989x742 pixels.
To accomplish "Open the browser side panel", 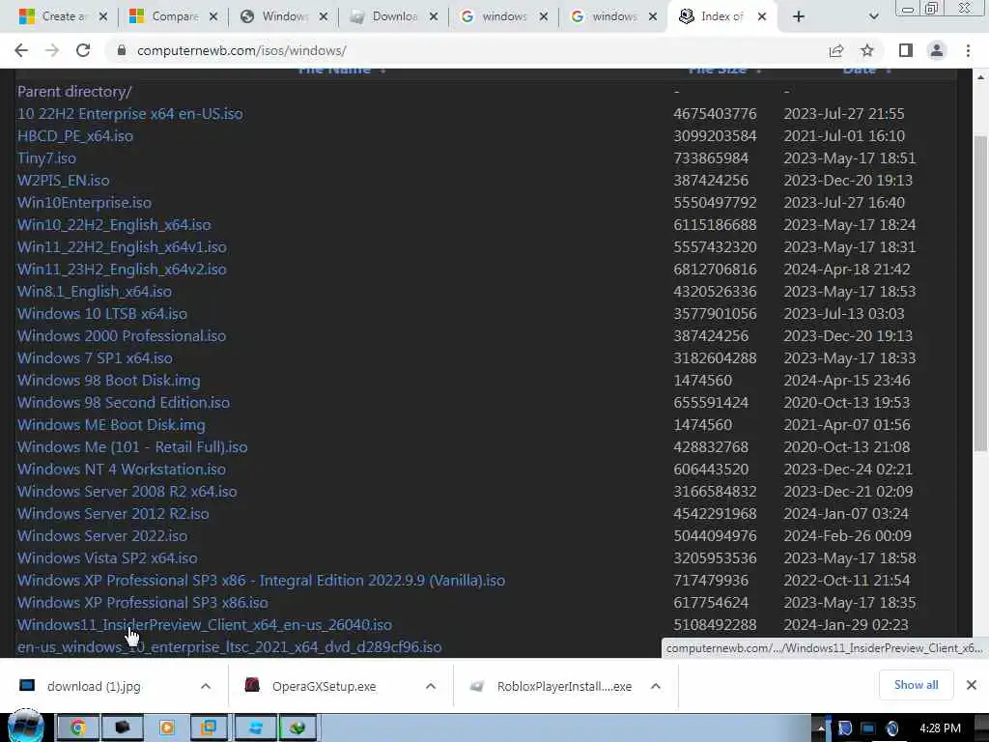I will (906, 50).
